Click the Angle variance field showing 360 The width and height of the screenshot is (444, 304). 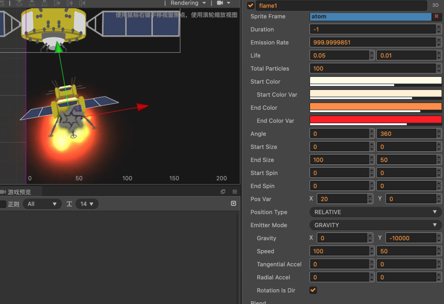pyautogui.click(x=406, y=134)
